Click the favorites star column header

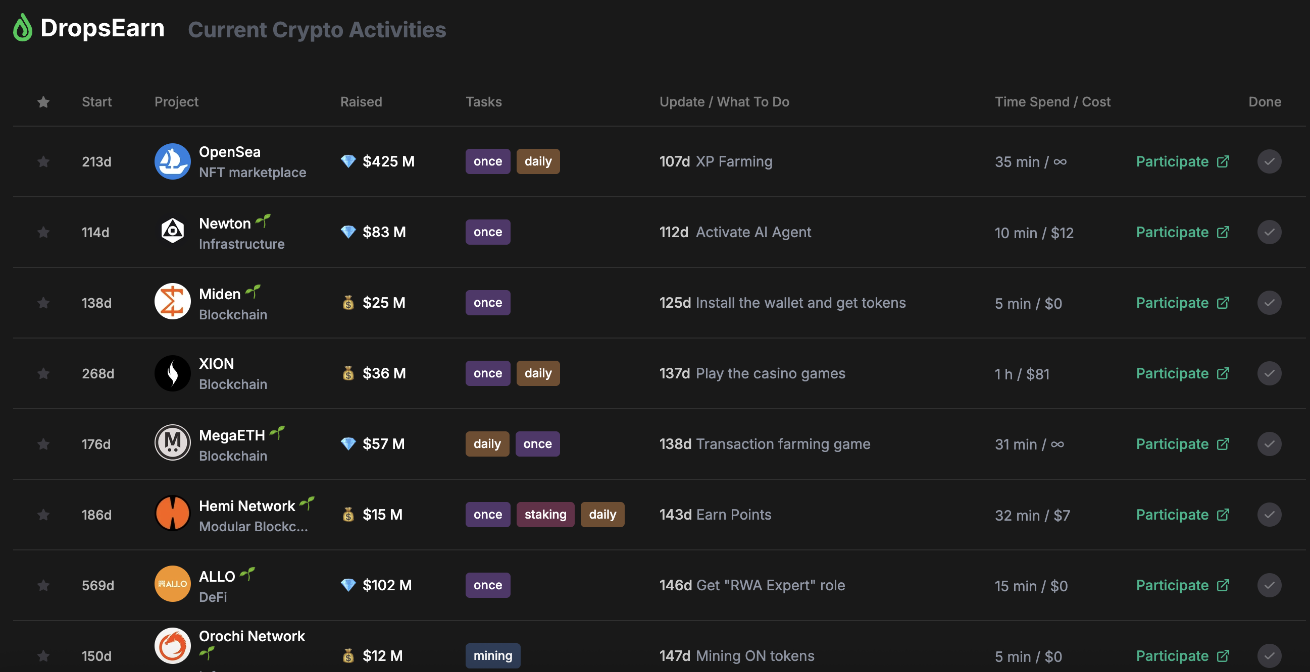pyautogui.click(x=44, y=102)
